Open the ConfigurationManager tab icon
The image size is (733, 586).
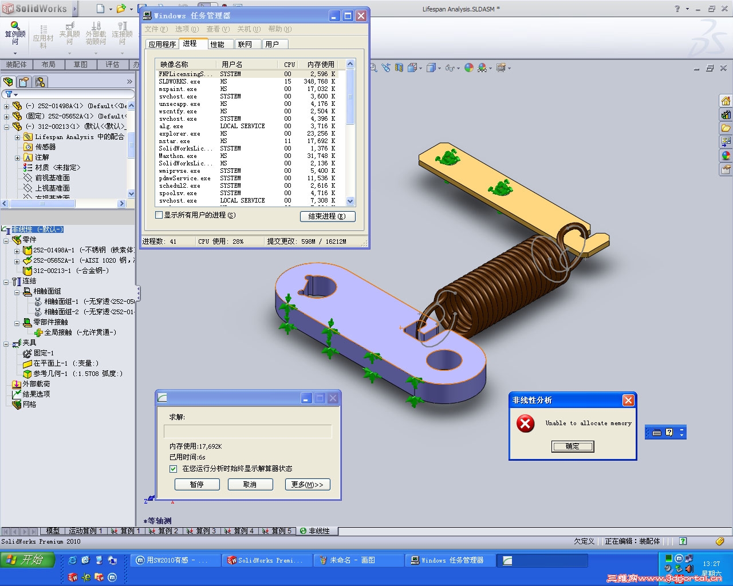tap(40, 82)
